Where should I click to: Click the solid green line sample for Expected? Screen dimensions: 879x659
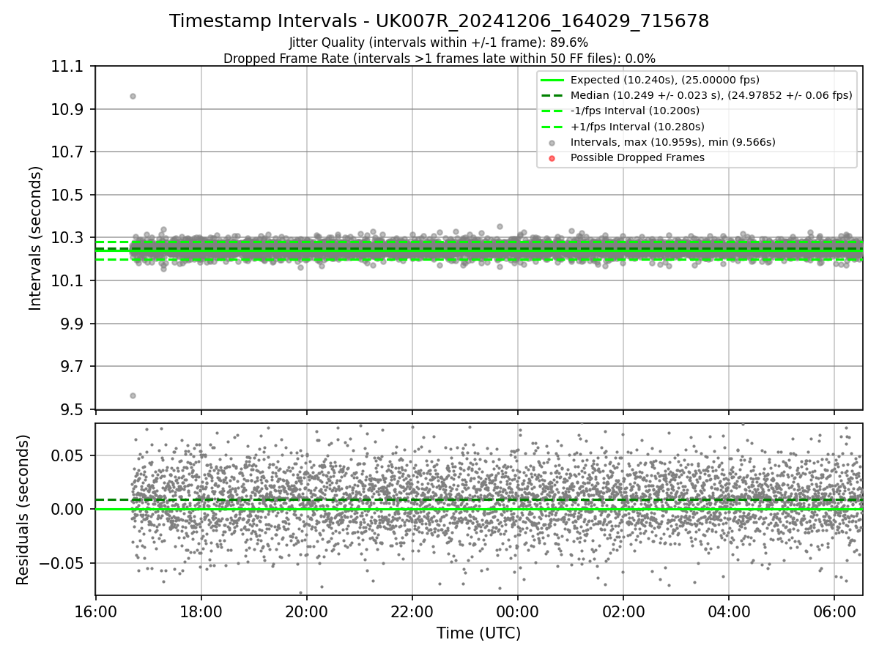click(x=552, y=81)
